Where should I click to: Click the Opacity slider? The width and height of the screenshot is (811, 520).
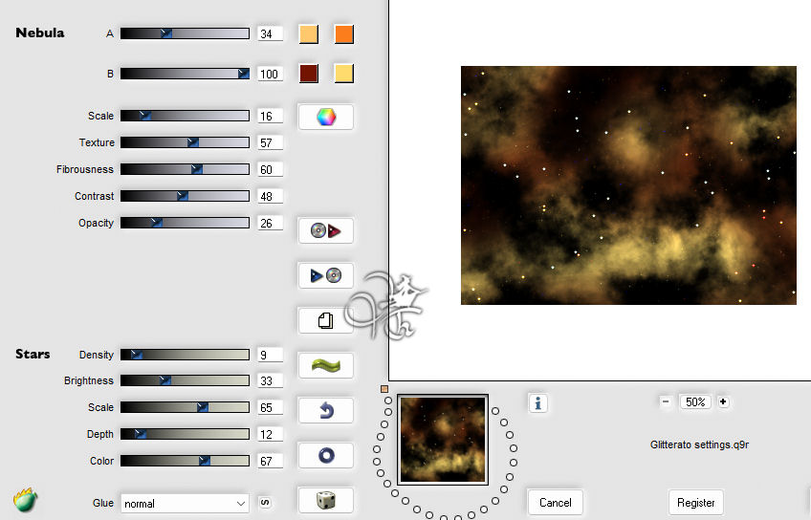tap(185, 223)
